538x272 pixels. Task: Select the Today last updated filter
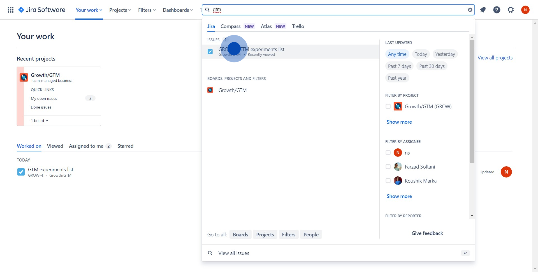pyautogui.click(x=421, y=54)
